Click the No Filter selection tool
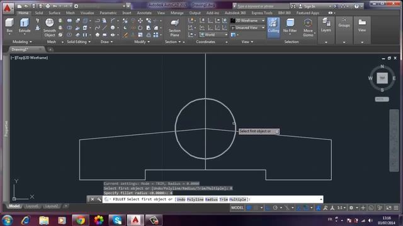This screenshot has height=226, width=403. coord(290,26)
